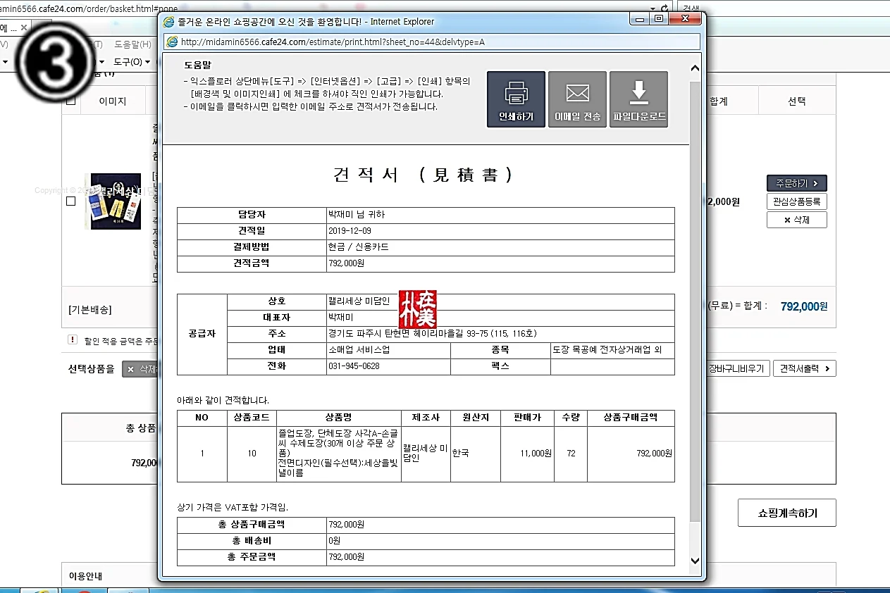Viewport: 890px width, 593px height.
Task: Open the 도움말(H) menu
Action: (x=132, y=44)
